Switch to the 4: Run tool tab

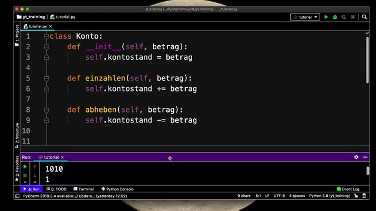[31, 189]
